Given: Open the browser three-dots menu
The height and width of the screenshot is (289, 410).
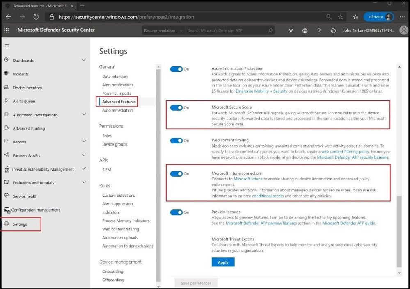Looking at the screenshot, I should pos(403,17).
